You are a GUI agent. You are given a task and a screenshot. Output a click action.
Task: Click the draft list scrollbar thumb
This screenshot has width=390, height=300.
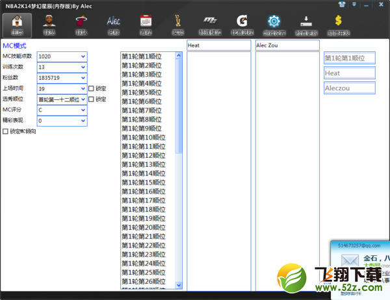click(179, 106)
